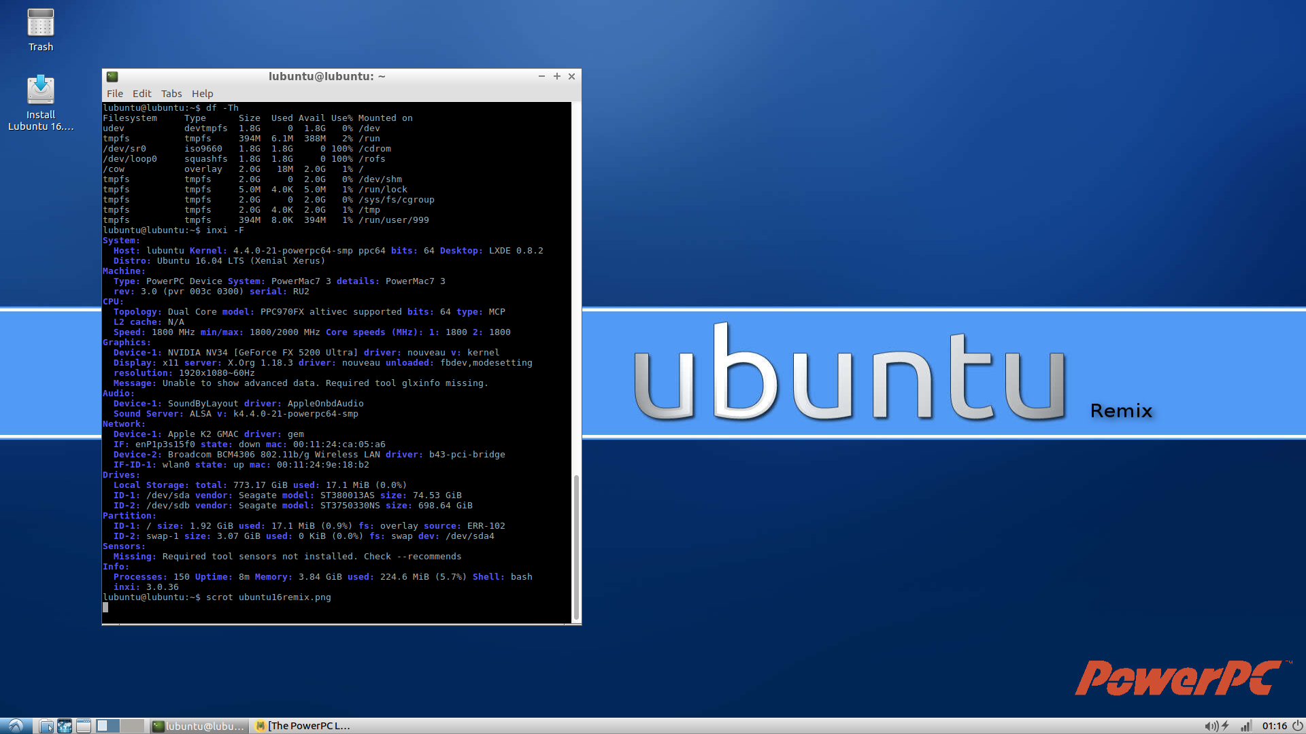Open the volume control in system tray
Screen dimensions: 1306x734
pos(1213,727)
